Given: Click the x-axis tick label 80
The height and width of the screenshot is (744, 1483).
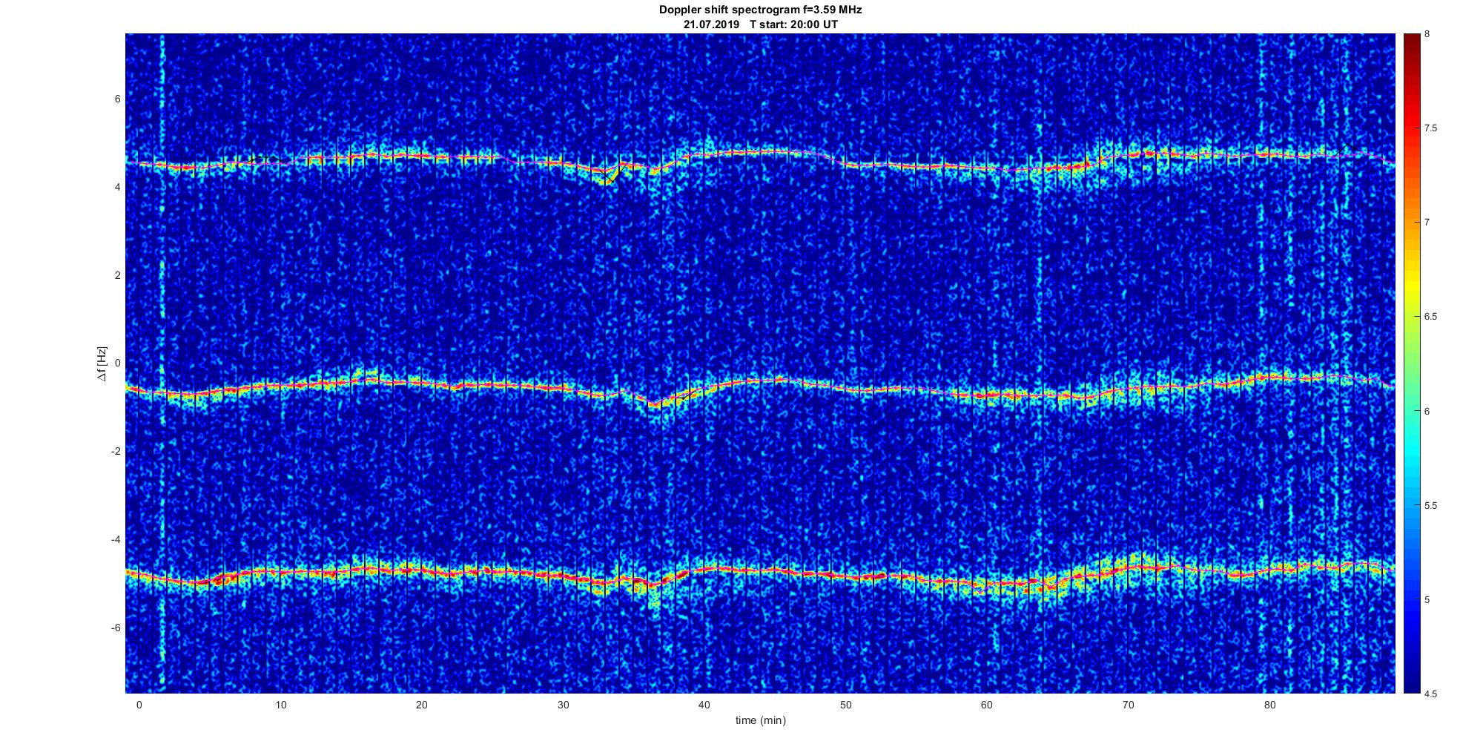Looking at the screenshot, I should point(1269,704).
